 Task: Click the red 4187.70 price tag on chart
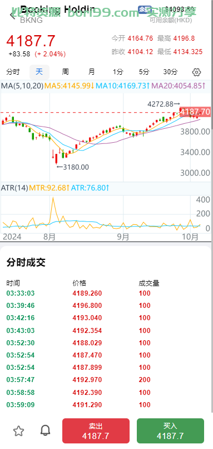point(195,112)
